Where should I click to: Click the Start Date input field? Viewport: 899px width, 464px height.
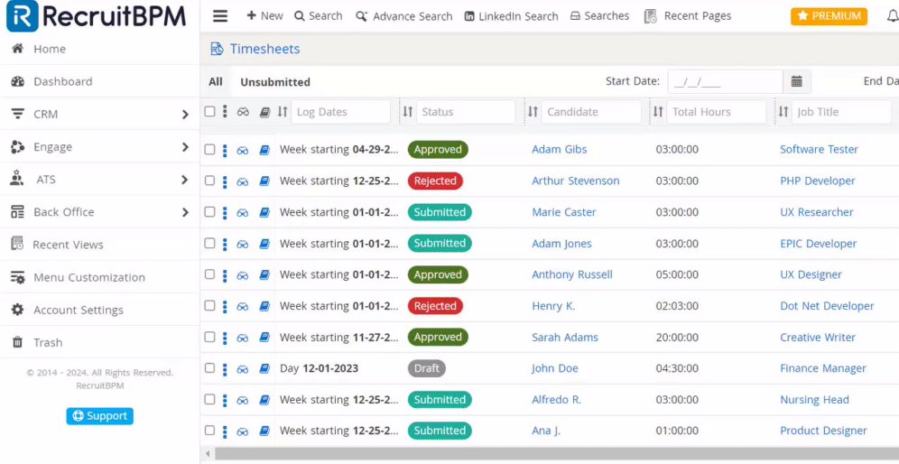tap(726, 81)
